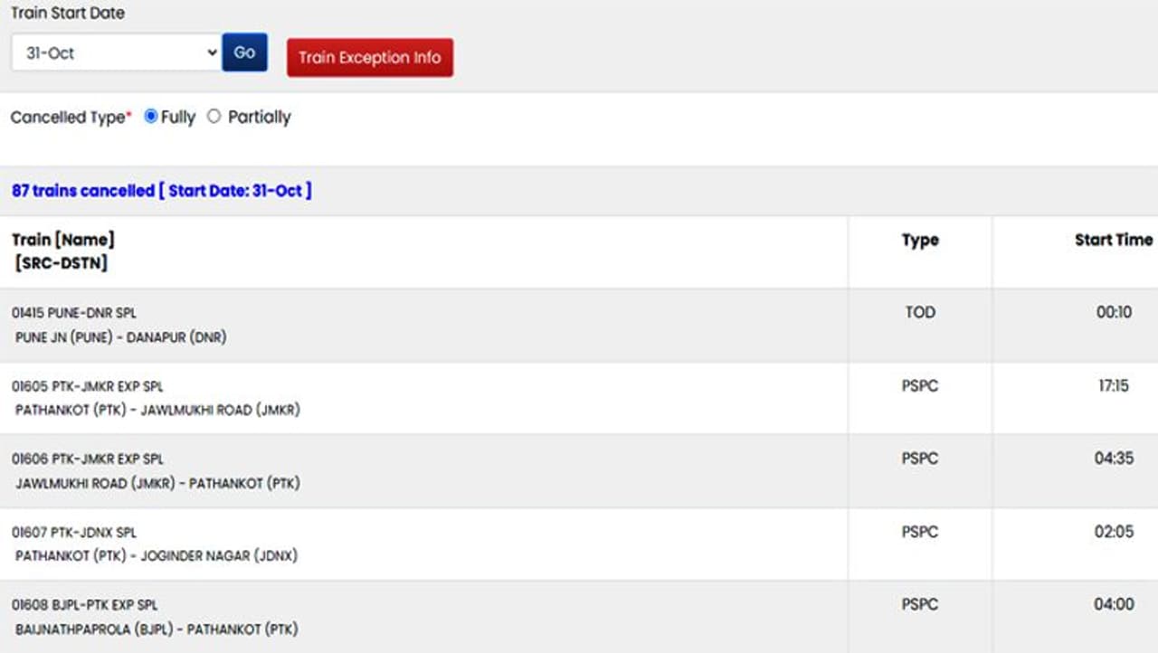Click the 17:15 start time cell
The height and width of the screenshot is (653, 1158).
[1114, 386]
